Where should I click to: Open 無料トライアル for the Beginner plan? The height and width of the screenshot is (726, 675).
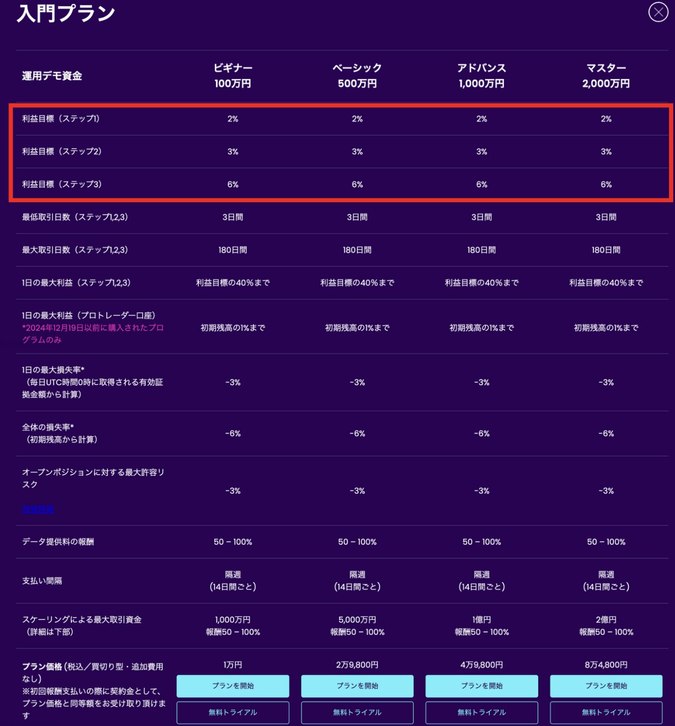(x=232, y=712)
